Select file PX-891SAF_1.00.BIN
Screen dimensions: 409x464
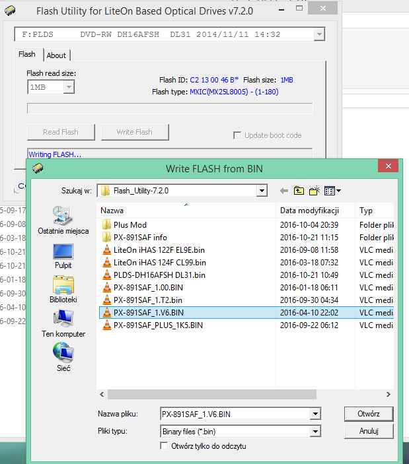point(149,288)
